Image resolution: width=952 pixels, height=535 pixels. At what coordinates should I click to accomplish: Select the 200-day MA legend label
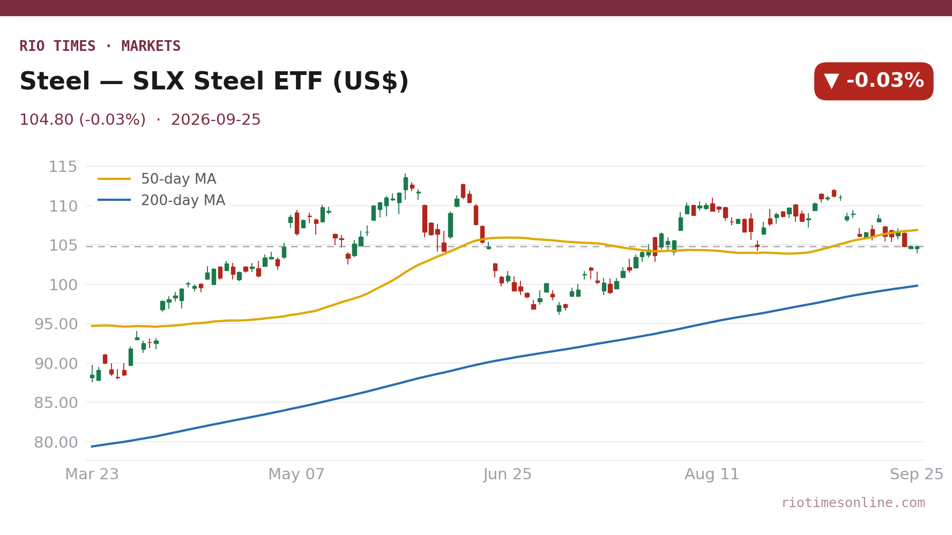click(183, 200)
